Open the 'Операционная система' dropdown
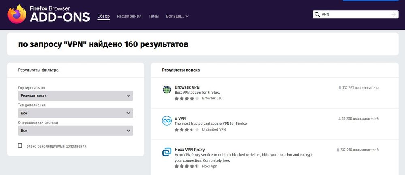 [x=75, y=131]
